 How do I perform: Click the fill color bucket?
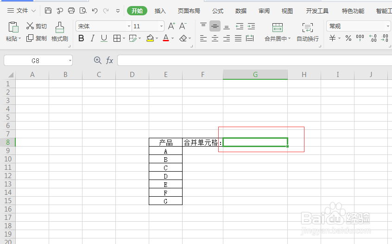pos(150,39)
